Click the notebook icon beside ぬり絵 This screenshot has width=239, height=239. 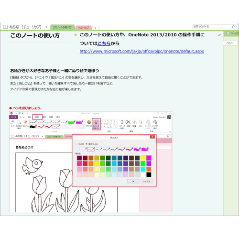5,27
